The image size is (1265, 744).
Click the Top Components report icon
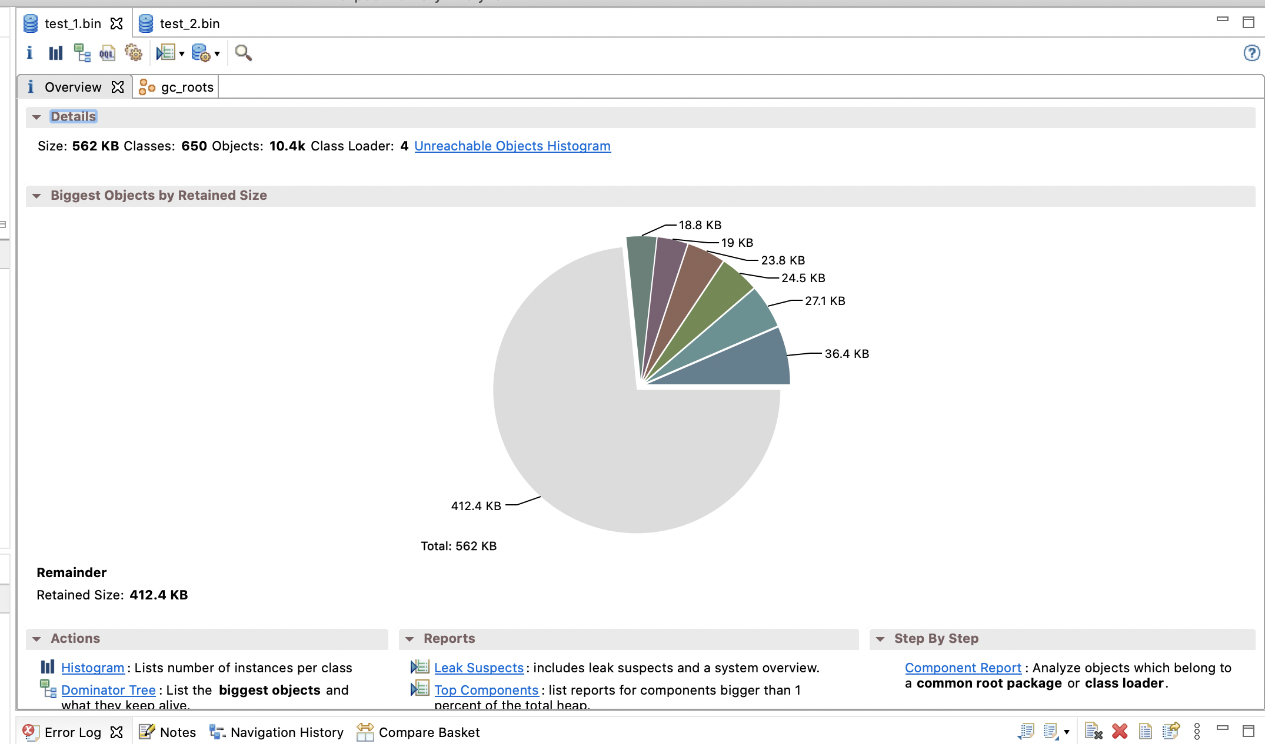coord(420,688)
